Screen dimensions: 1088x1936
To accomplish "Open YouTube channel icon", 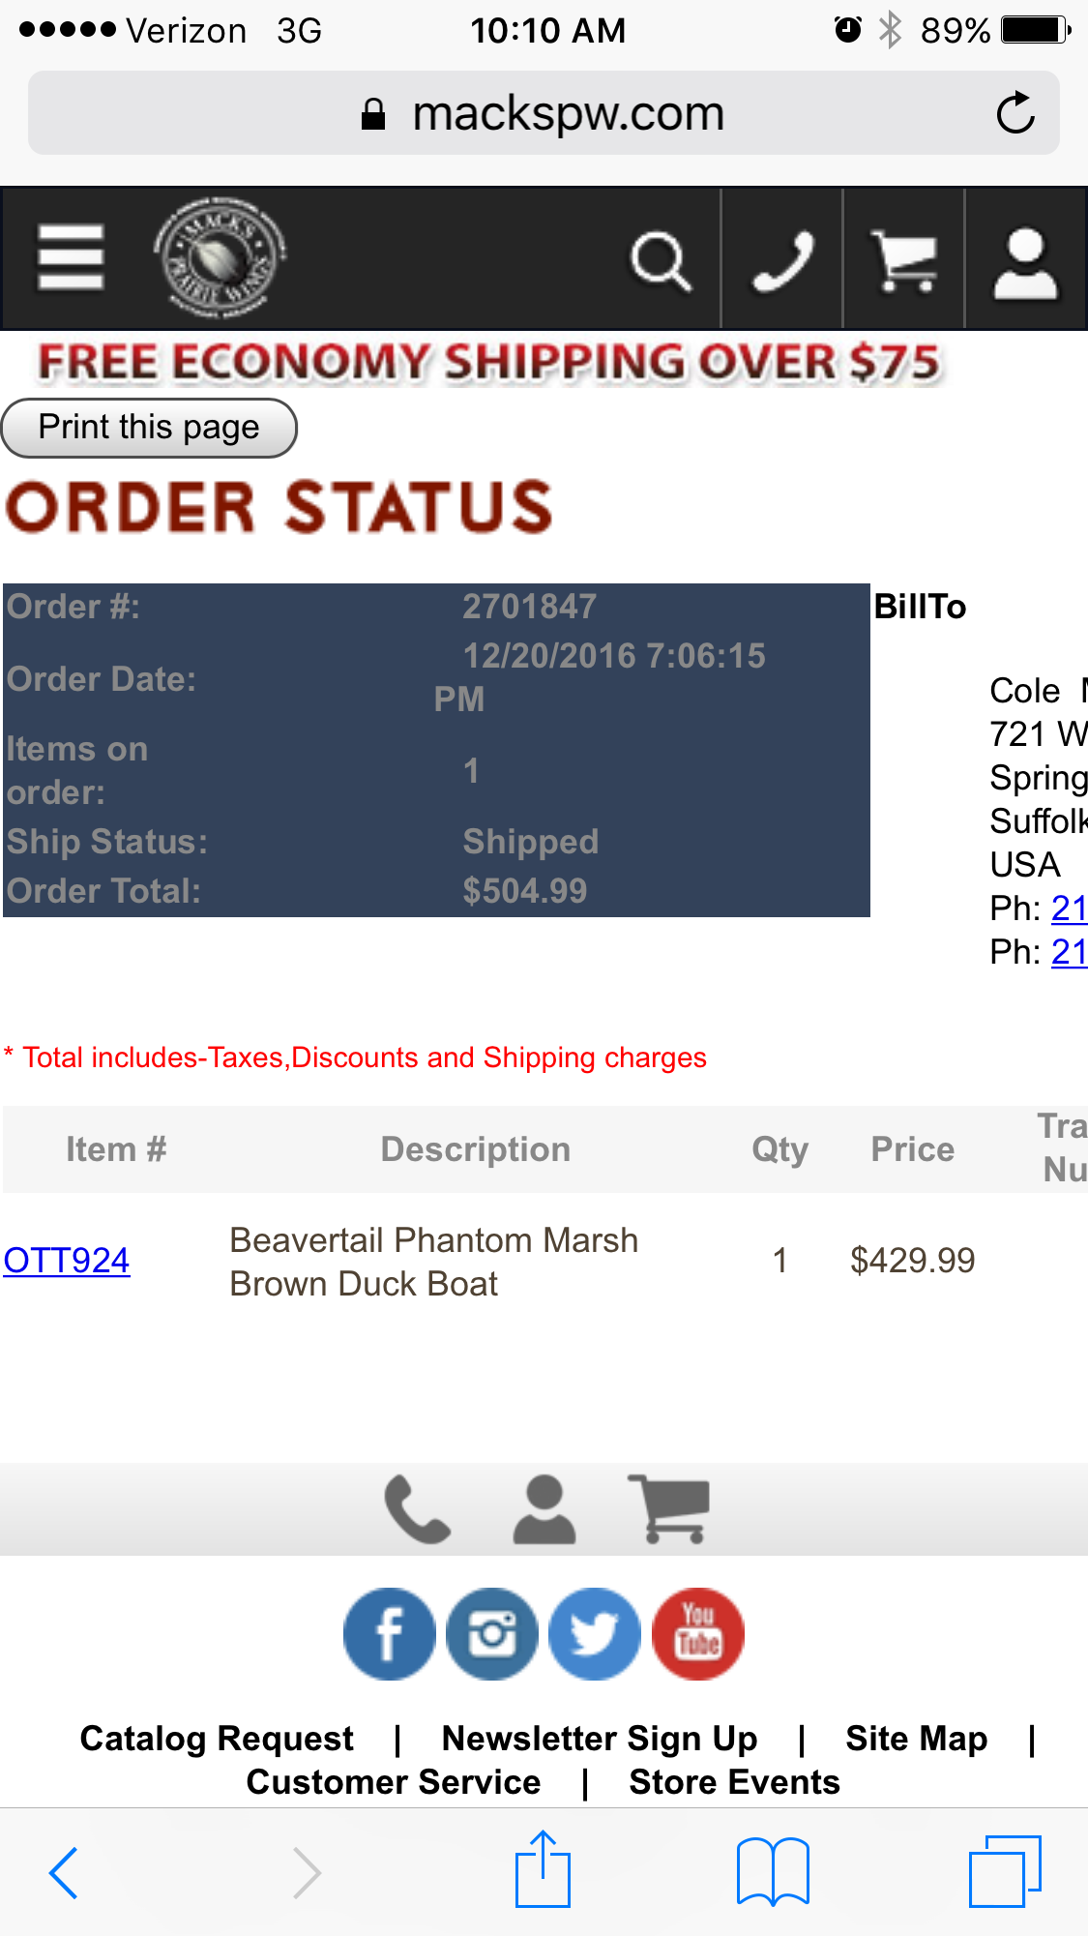I will (698, 1634).
